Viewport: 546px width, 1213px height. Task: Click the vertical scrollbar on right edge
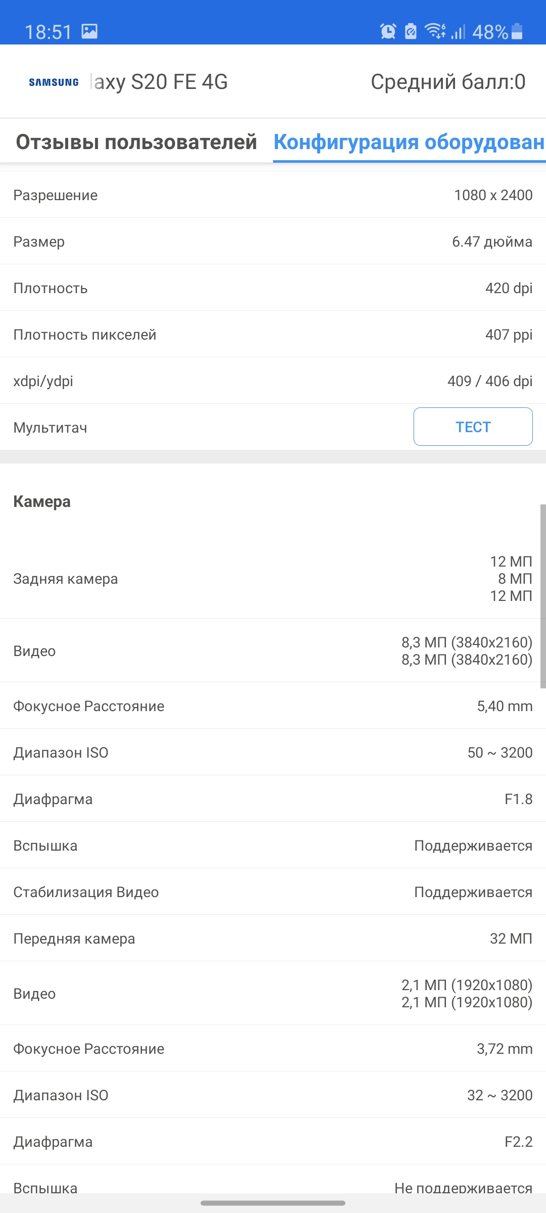542,596
